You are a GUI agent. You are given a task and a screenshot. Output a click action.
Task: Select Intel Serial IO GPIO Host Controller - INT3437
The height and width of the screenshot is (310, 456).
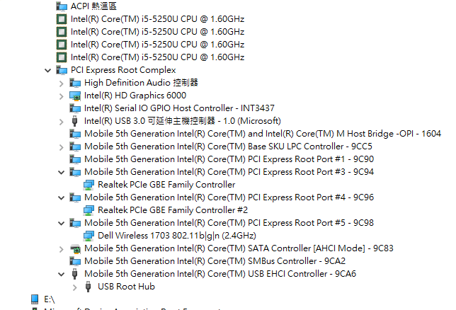[x=178, y=108]
